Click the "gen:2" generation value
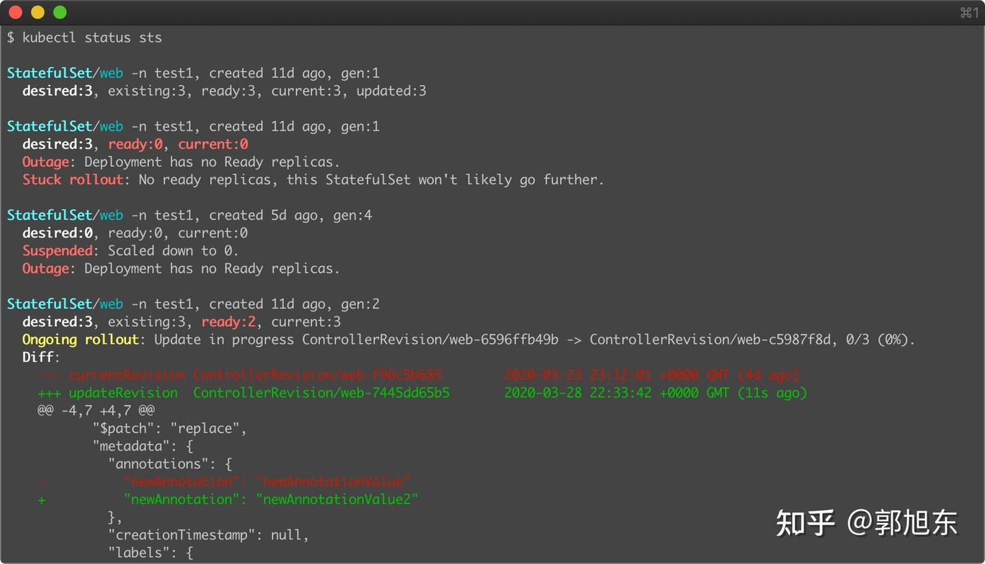Screen dimensions: 985x564 click(x=360, y=304)
